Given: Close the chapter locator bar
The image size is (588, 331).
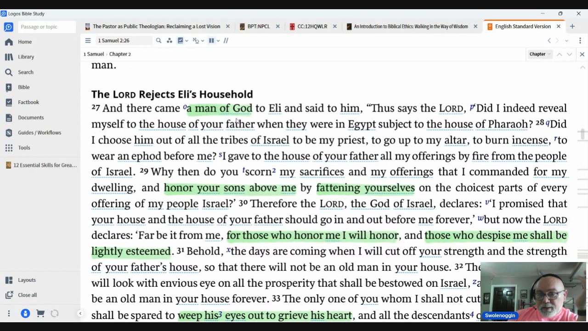Looking at the screenshot, I should coord(582,54).
